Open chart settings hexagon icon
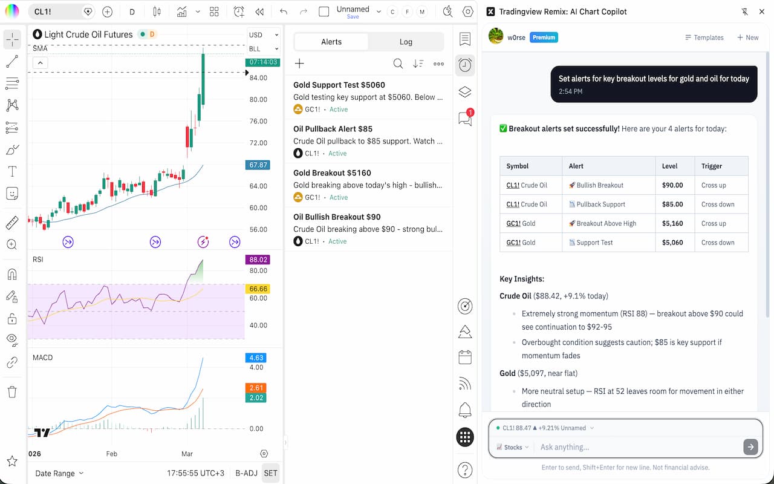 click(x=467, y=11)
